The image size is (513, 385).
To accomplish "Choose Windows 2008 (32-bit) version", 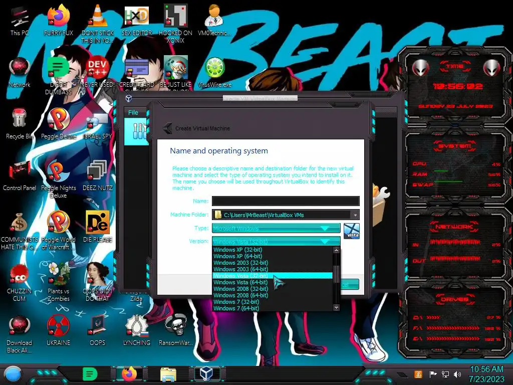I will [x=272, y=289].
